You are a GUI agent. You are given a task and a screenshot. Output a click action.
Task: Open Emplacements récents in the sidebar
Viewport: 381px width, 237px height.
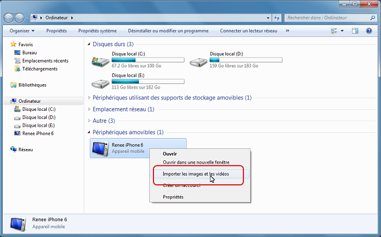coord(45,61)
